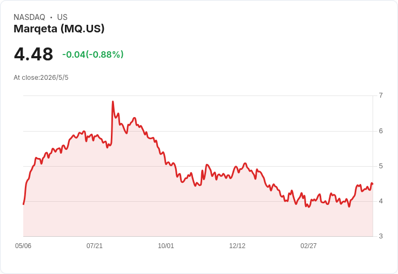Click the 02/27 date axis label
The height and width of the screenshot is (274, 398).
tap(308, 246)
